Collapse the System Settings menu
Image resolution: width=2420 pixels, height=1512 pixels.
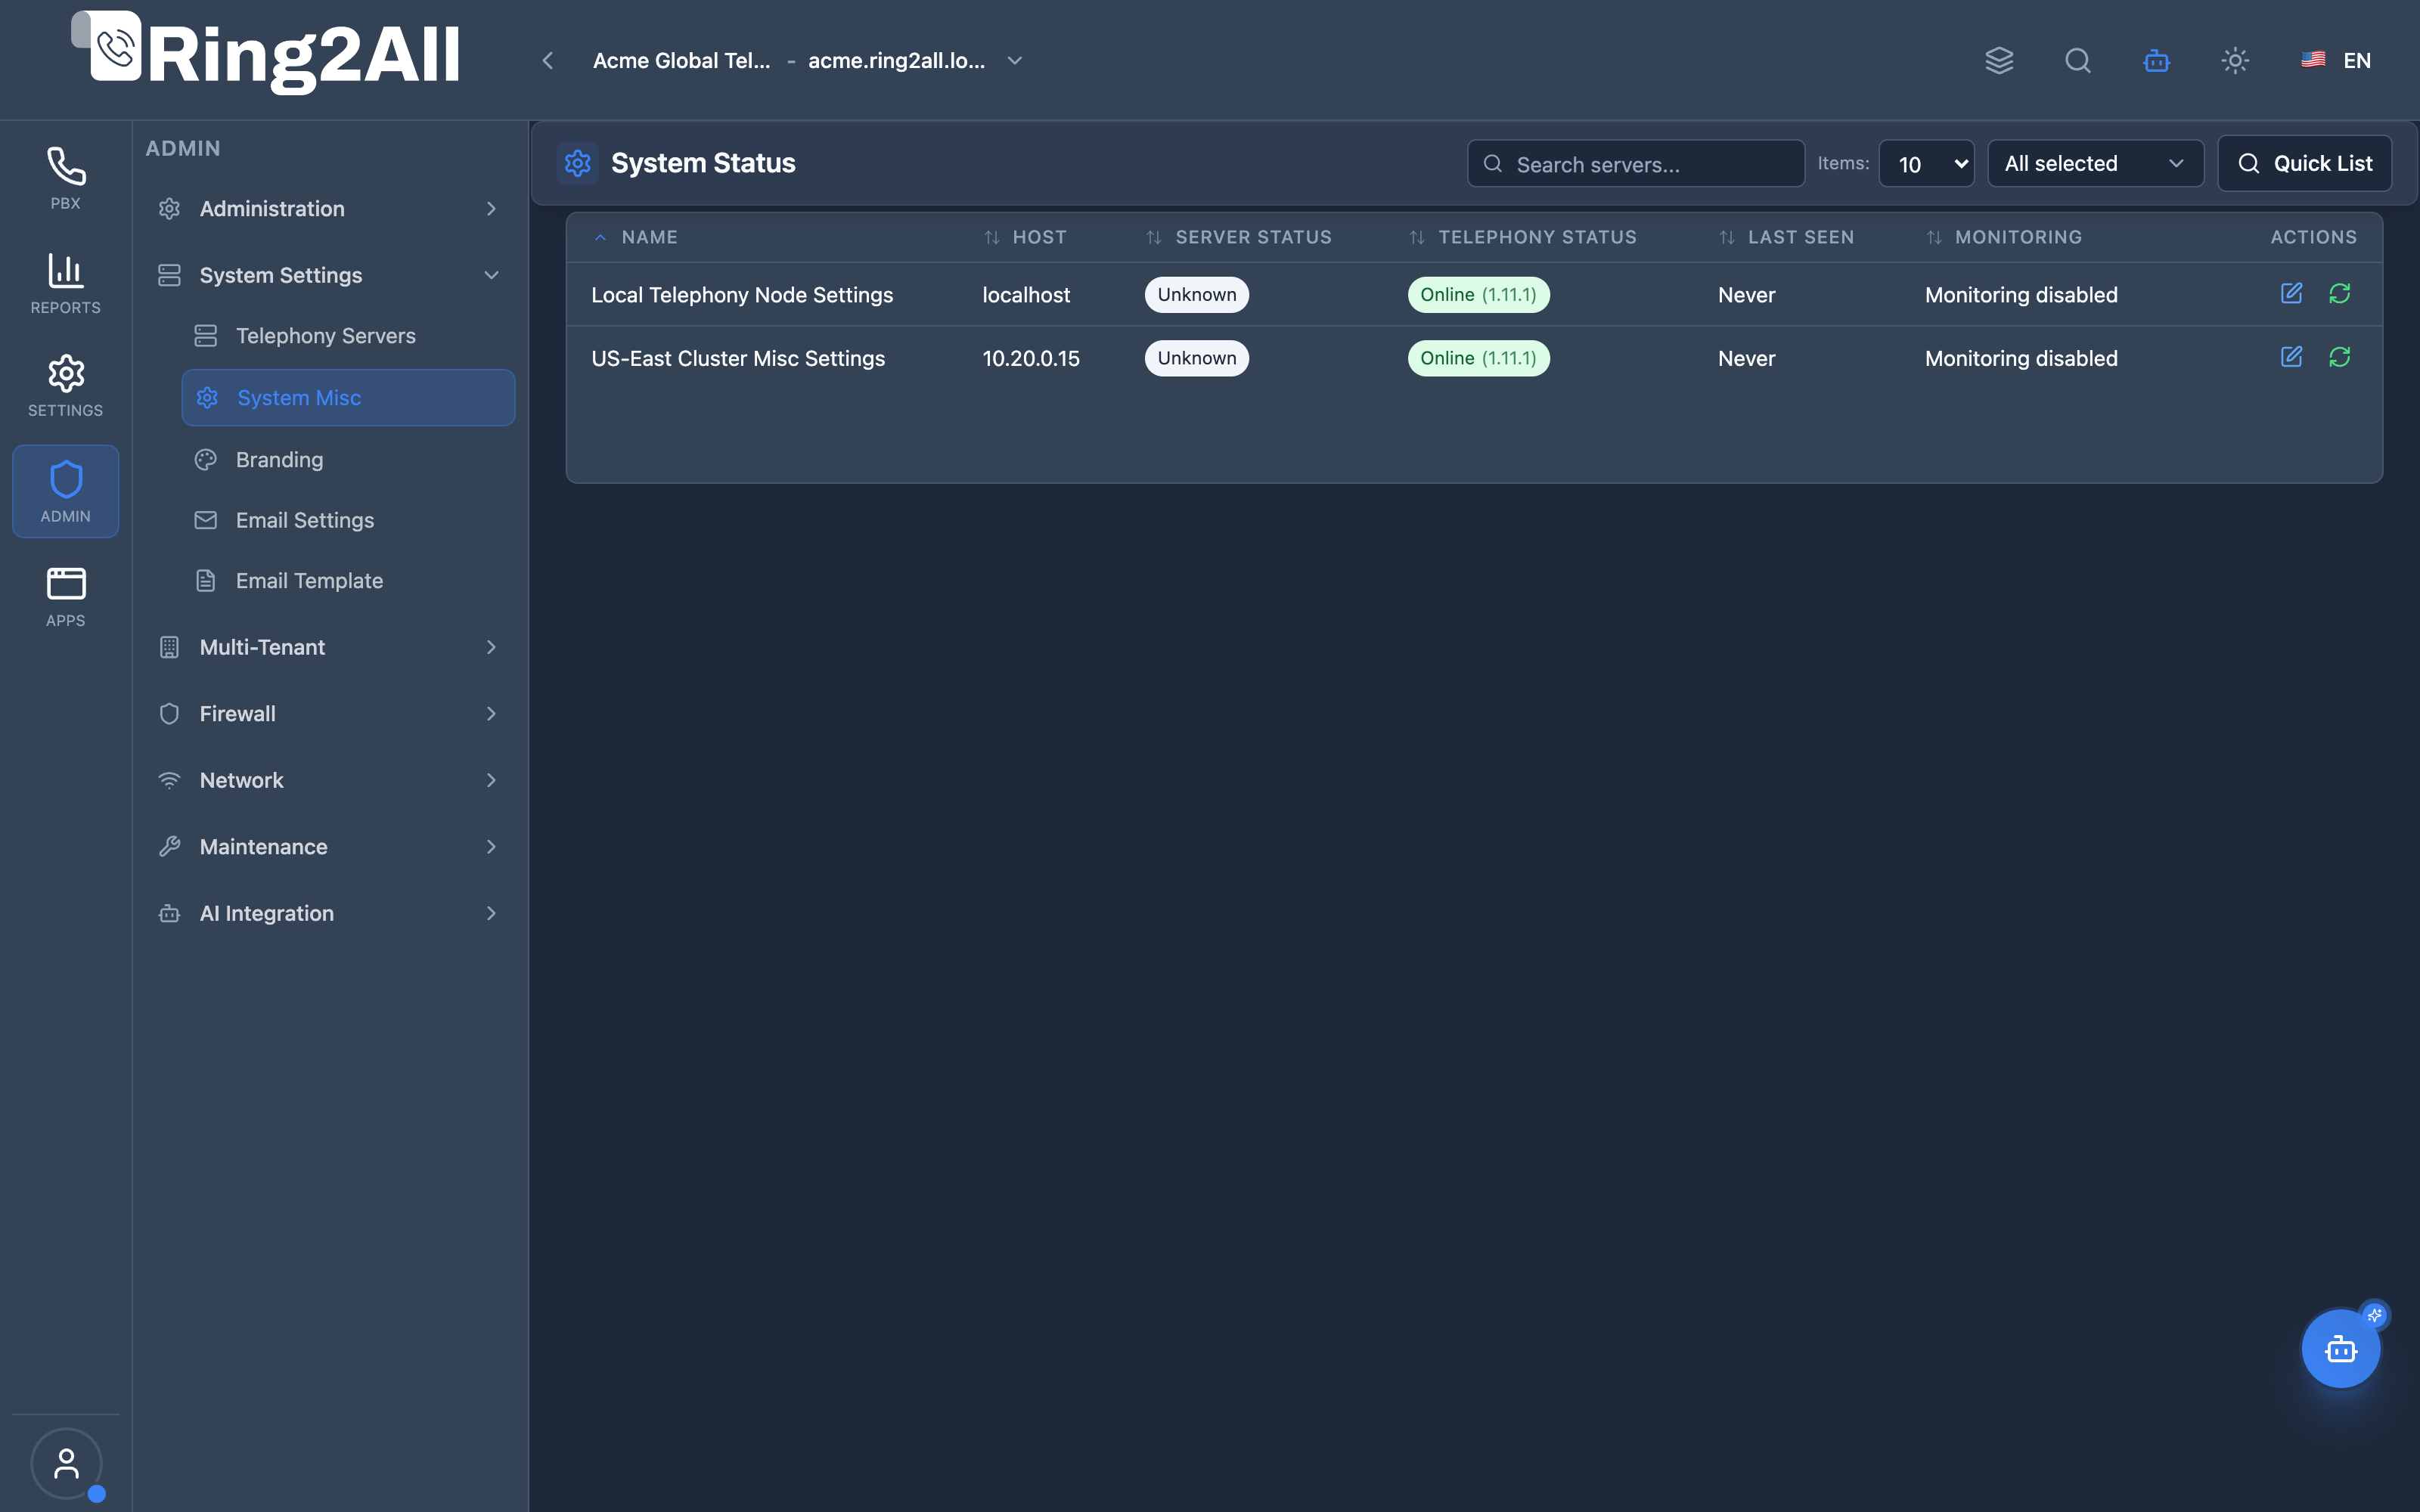coord(329,275)
